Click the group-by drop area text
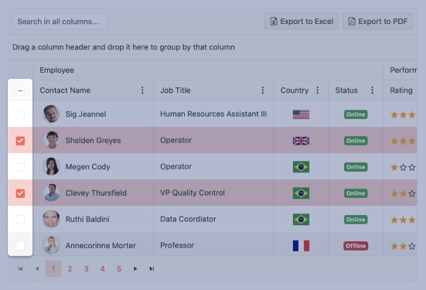The image size is (426, 290). [x=124, y=47]
